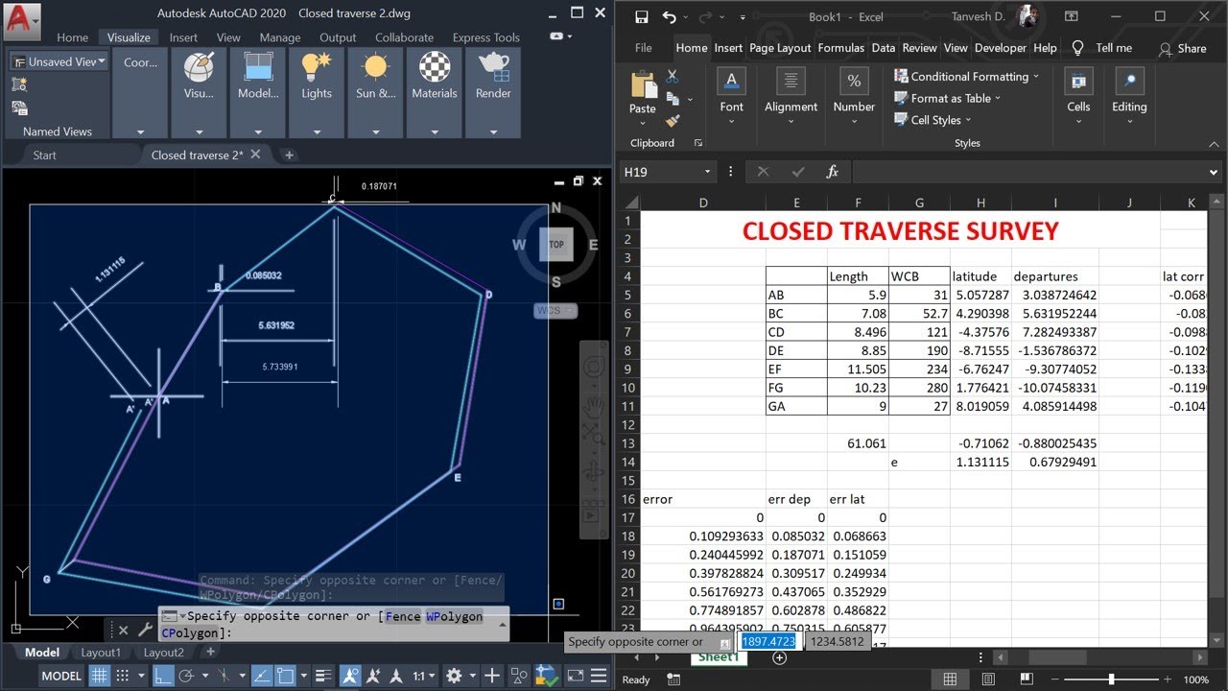1228x691 pixels.
Task: Click the MODEL space button in status bar
Action: [x=61, y=676]
